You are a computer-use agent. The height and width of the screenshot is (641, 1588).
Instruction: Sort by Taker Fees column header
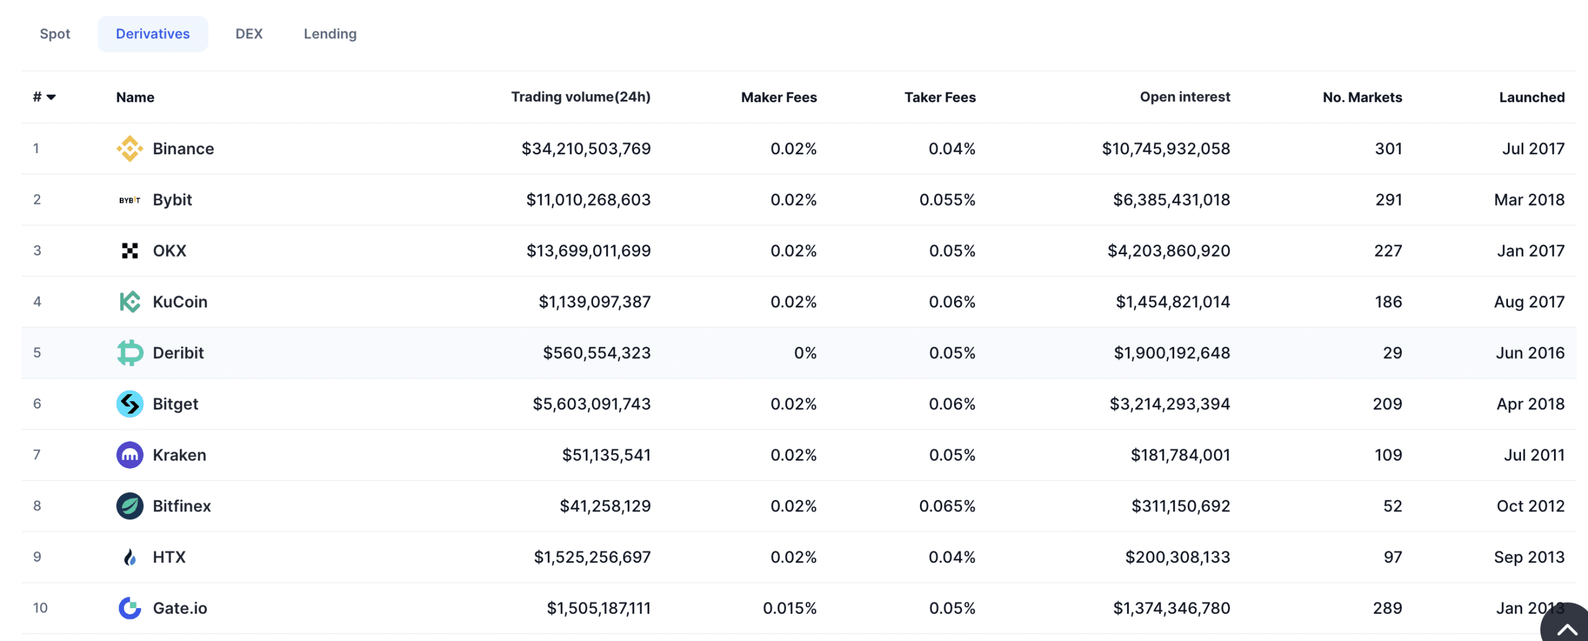(x=940, y=97)
